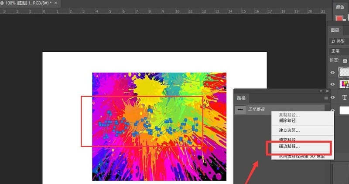Select the 工作路径 row

[x=279, y=110]
